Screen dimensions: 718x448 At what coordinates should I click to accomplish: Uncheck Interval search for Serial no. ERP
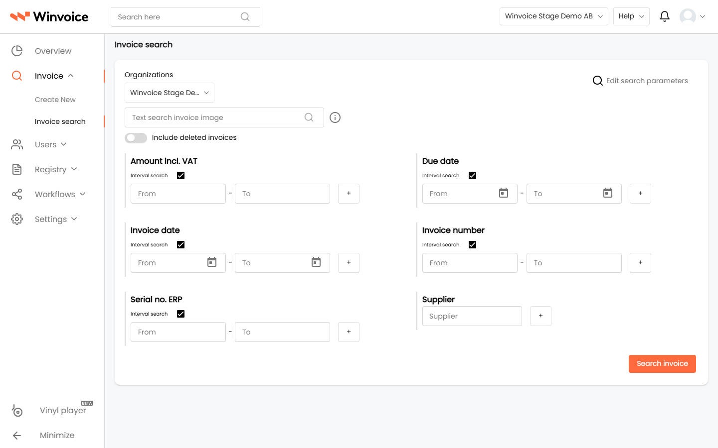tap(181, 314)
